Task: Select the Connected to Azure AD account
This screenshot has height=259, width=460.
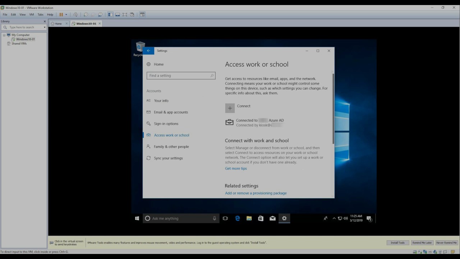Action: [255, 123]
